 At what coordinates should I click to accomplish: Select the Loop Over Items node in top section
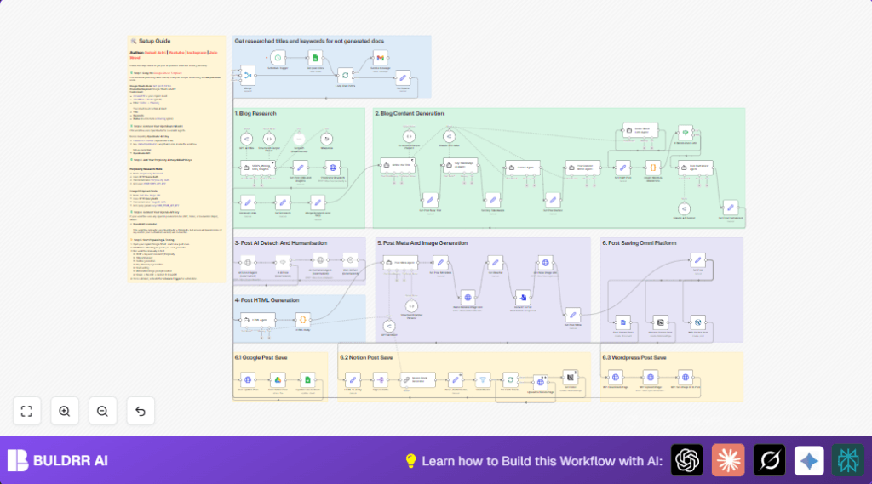click(345, 75)
